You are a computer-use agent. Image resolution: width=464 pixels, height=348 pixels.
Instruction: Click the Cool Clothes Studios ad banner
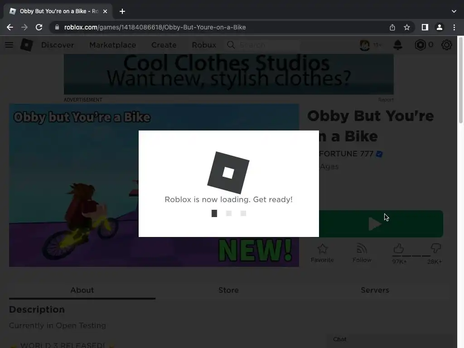point(229,74)
